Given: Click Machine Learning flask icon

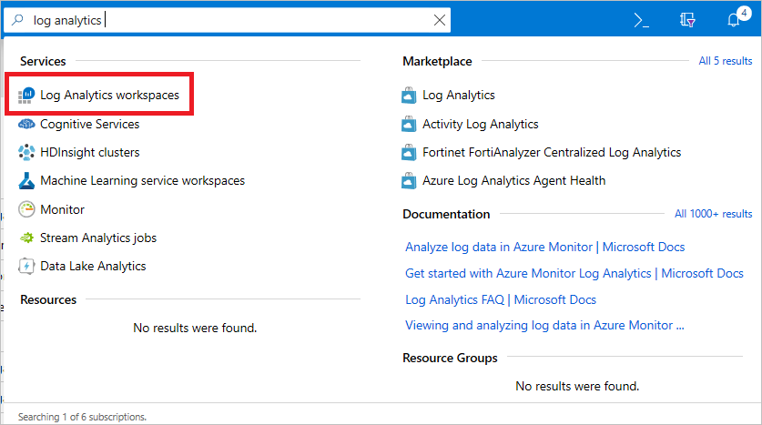Looking at the screenshot, I should (x=26, y=181).
